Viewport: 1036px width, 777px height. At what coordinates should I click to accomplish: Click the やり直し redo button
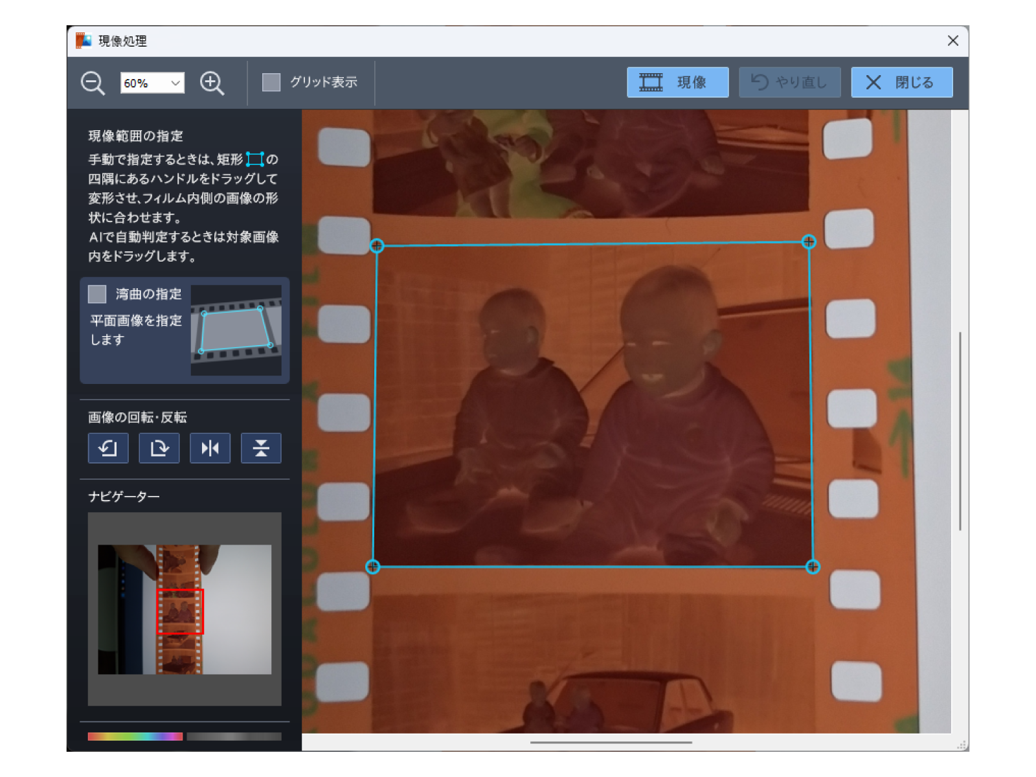point(789,82)
